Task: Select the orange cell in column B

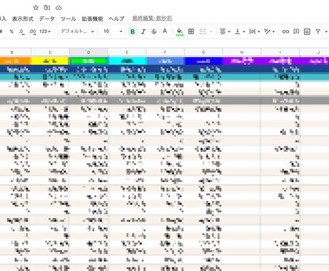Action: [x=15, y=61]
